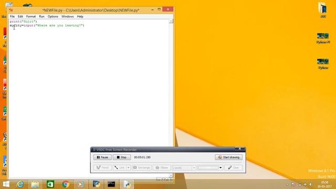This screenshot has height=189, width=336.
Task: Click the scroll up arrow in editor
Action: pos(171,21)
